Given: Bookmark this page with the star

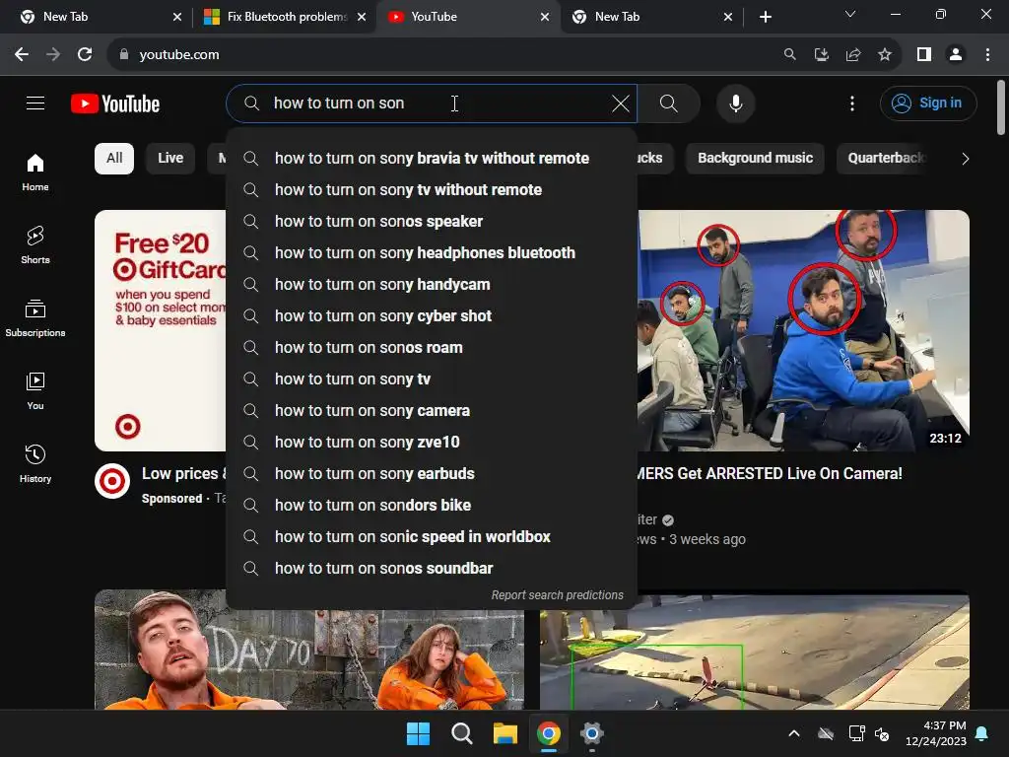Looking at the screenshot, I should pos(885,55).
